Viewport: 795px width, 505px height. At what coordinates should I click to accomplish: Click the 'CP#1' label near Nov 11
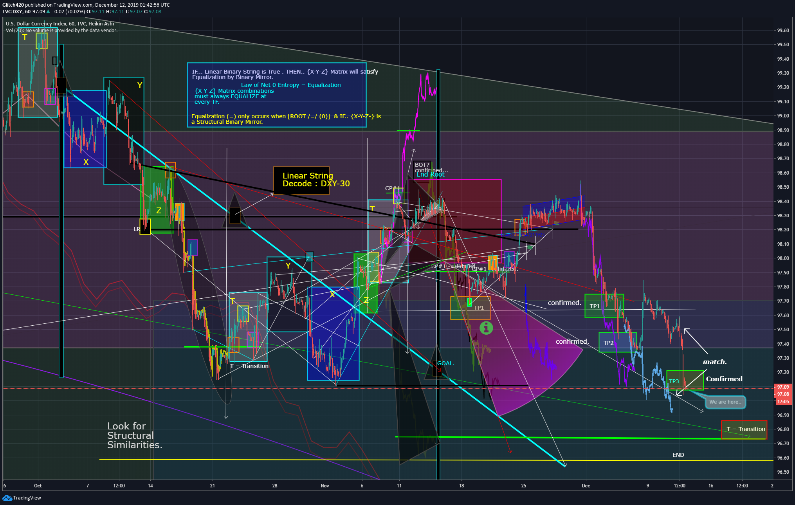pos(393,188)
